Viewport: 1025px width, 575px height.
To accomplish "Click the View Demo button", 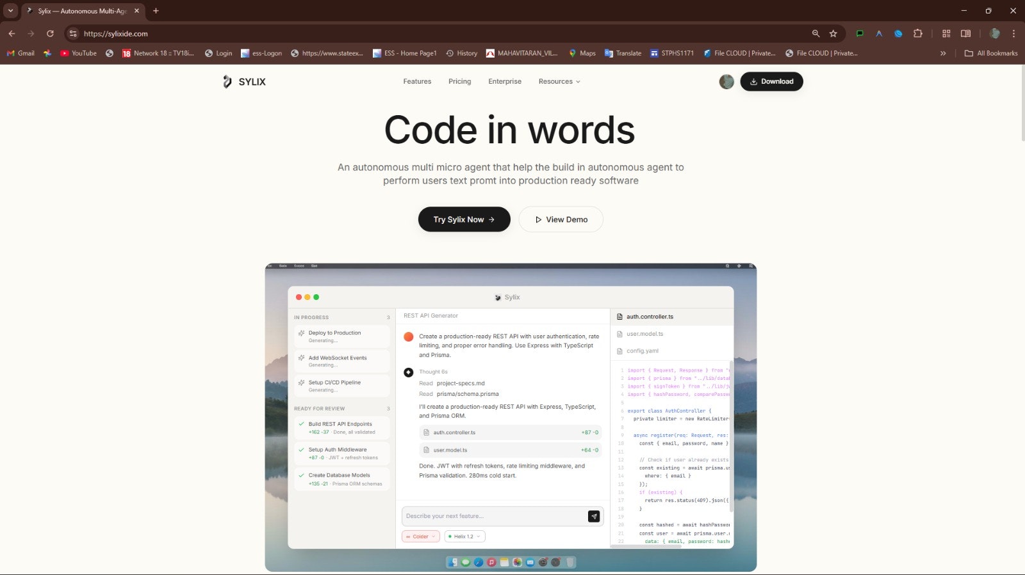I will coord(561,219).
